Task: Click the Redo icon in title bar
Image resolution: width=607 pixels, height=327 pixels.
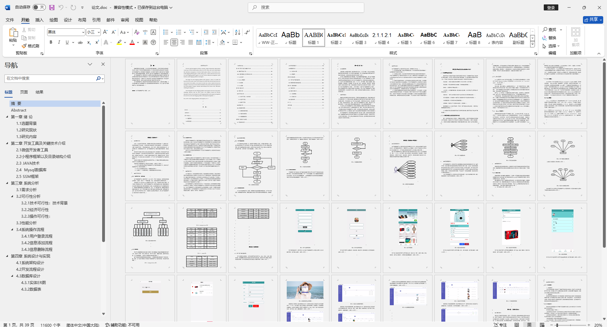Action: [x=73, y=7]
